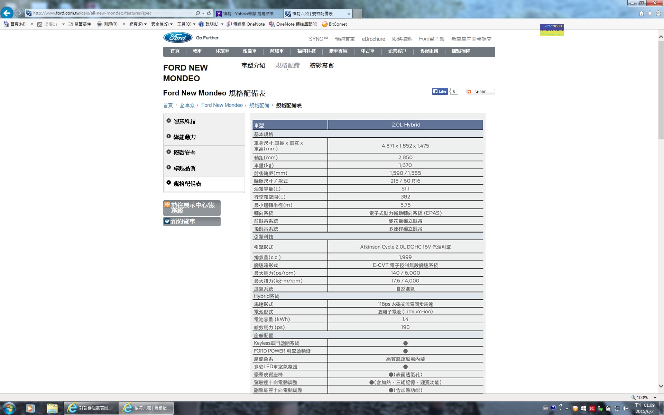This screenshot has width=664, height=415.
Task: Open the 首頁(M) dropdown arrow
Action: (32, 24)
